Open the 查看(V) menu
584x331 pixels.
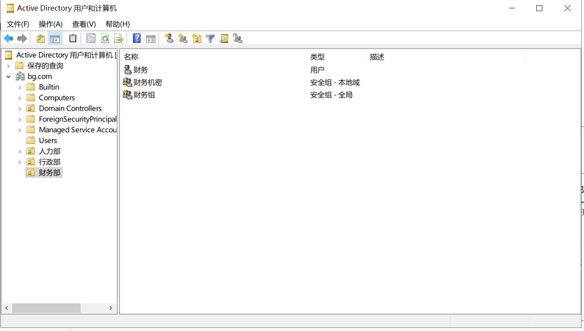coord(84,24)
